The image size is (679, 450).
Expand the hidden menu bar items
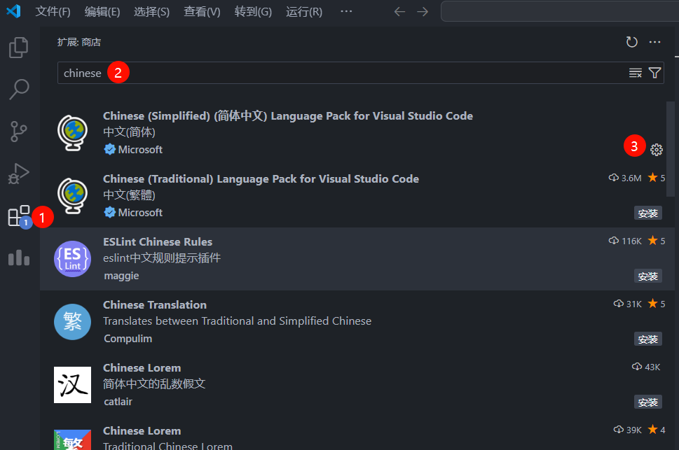click(346, 12)
